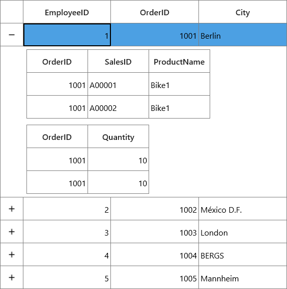287x289 pixels.
Task: Select OrderID 1001 in A00002 row
Action: tap(57, 107)
